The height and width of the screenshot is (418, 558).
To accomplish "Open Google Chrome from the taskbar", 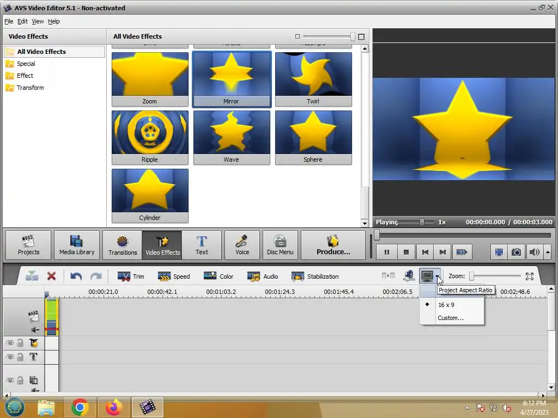I will point(80,407).
